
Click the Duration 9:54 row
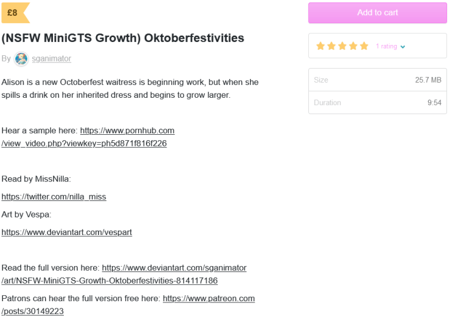point(377,103)
